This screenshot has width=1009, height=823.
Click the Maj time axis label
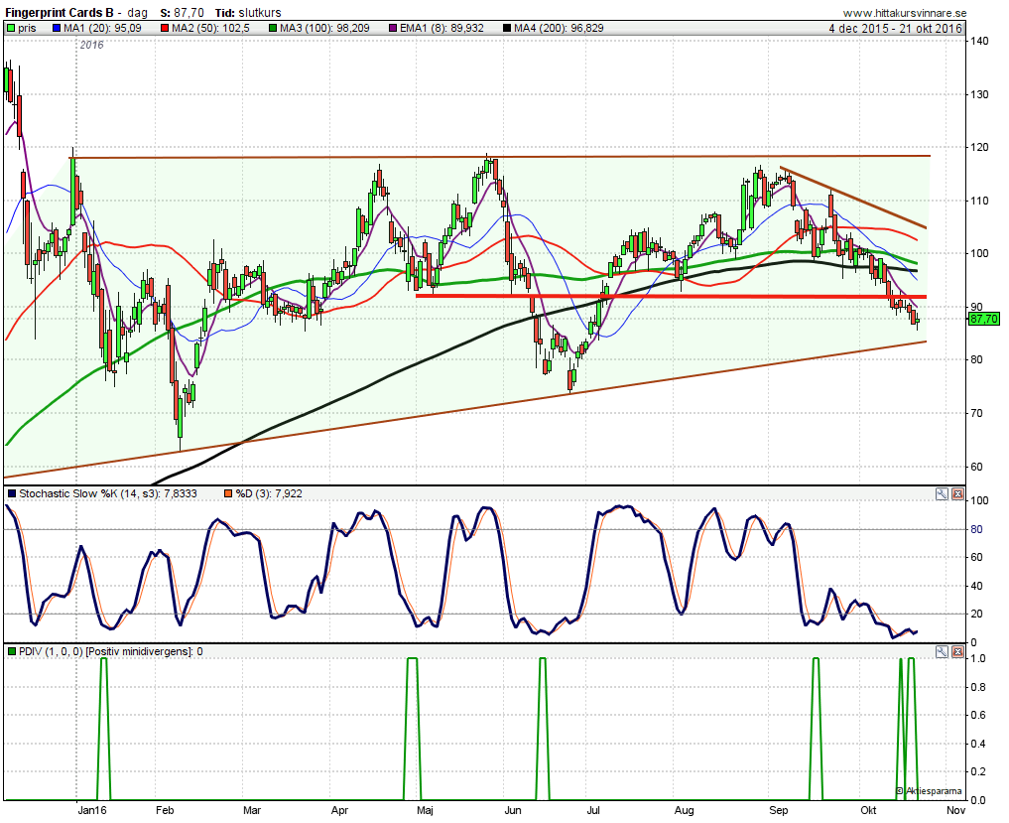pyautogui.click(x=425, y=810)
